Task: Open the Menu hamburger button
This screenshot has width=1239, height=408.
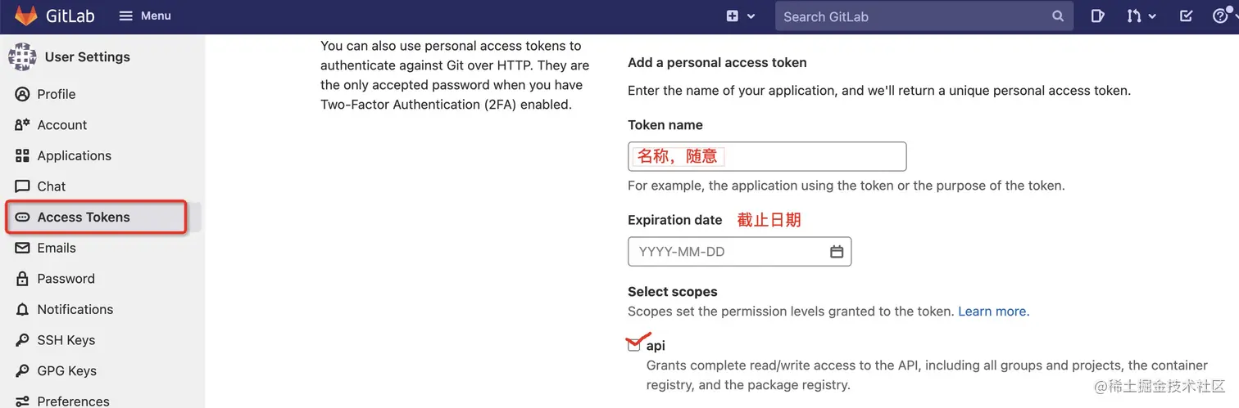Action: tap(144, 16)
